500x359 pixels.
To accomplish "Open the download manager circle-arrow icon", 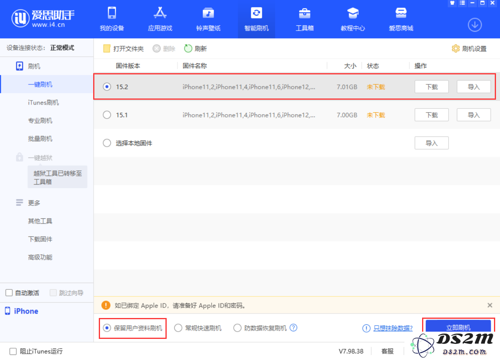I will point(475,25).
